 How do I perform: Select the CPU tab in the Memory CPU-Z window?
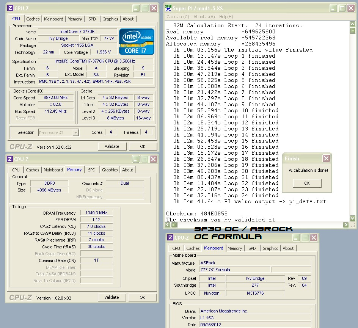(x=16, y=170)
